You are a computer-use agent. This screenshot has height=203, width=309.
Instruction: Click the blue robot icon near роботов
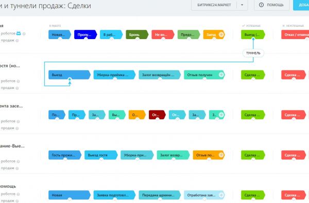[x=19, y=33]
